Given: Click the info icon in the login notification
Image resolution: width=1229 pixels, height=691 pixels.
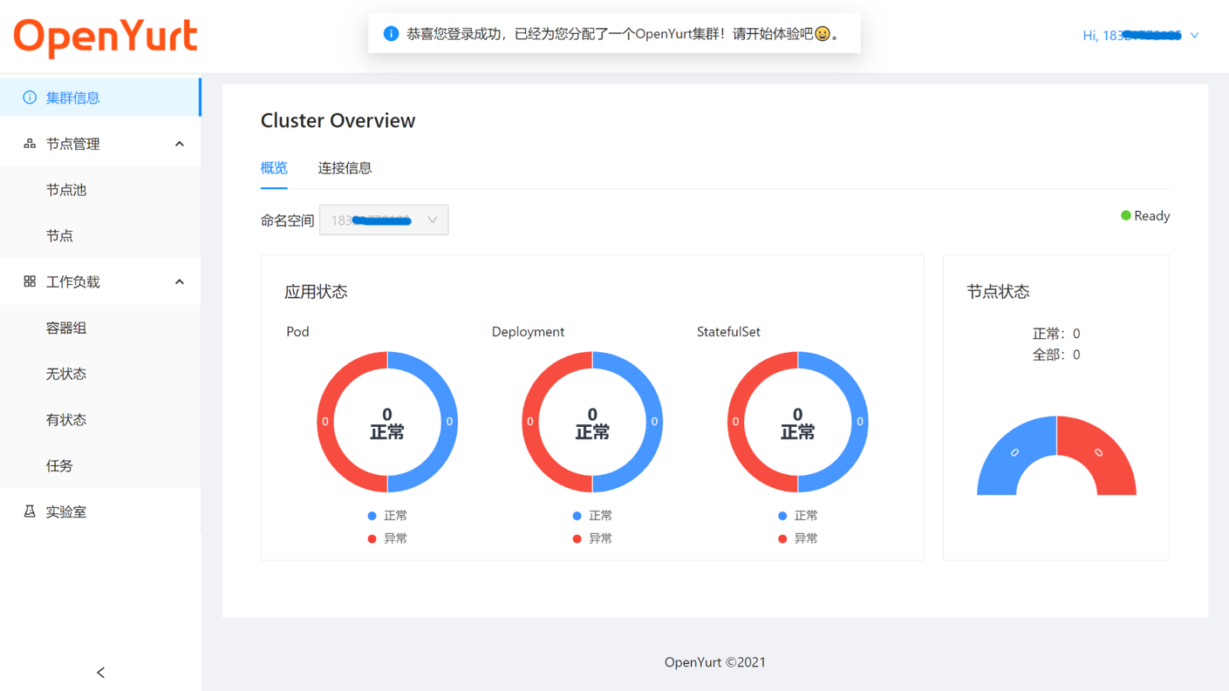Looking at the screenshot, I should coord(391,34).
